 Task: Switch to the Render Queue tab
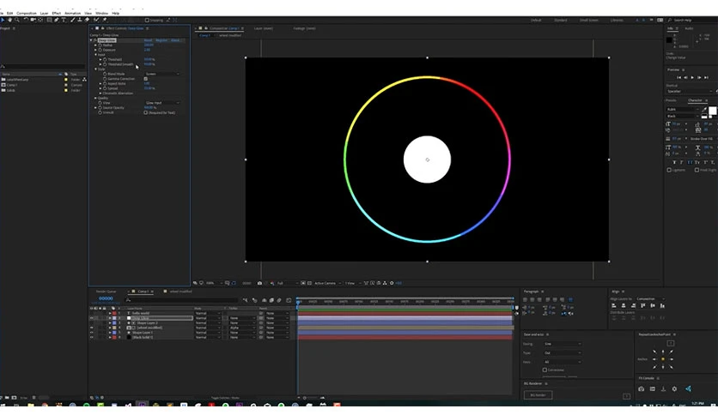click(105, 292)
